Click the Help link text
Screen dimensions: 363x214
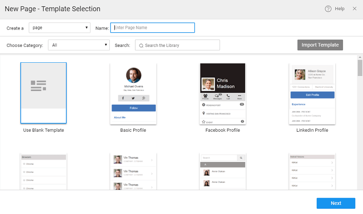tap(340, 9)
